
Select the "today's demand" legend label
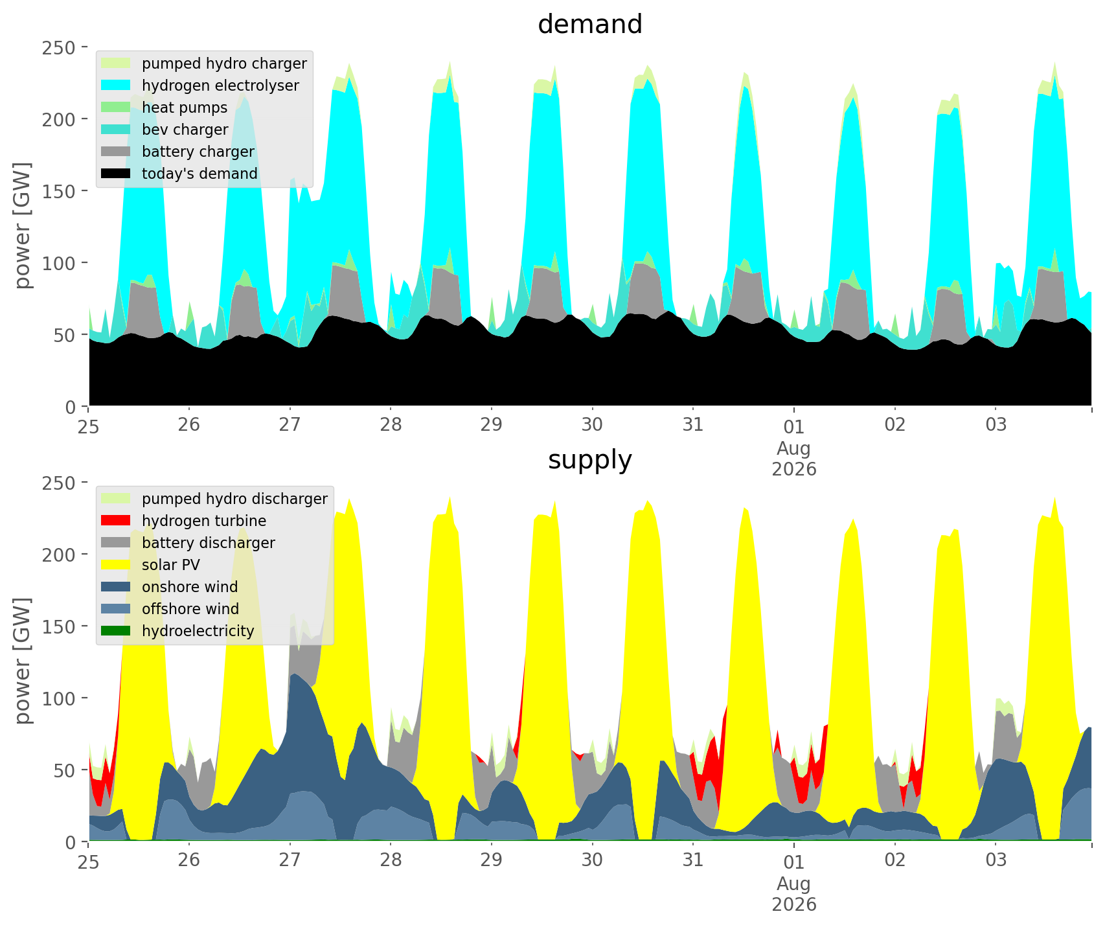199,174
